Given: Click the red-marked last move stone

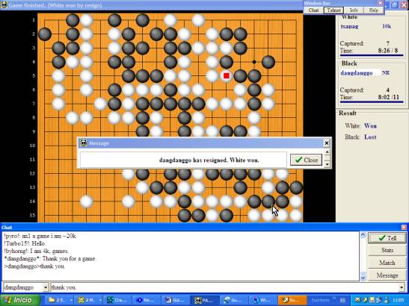Looking at the screenshot, I should coord(226,76).
